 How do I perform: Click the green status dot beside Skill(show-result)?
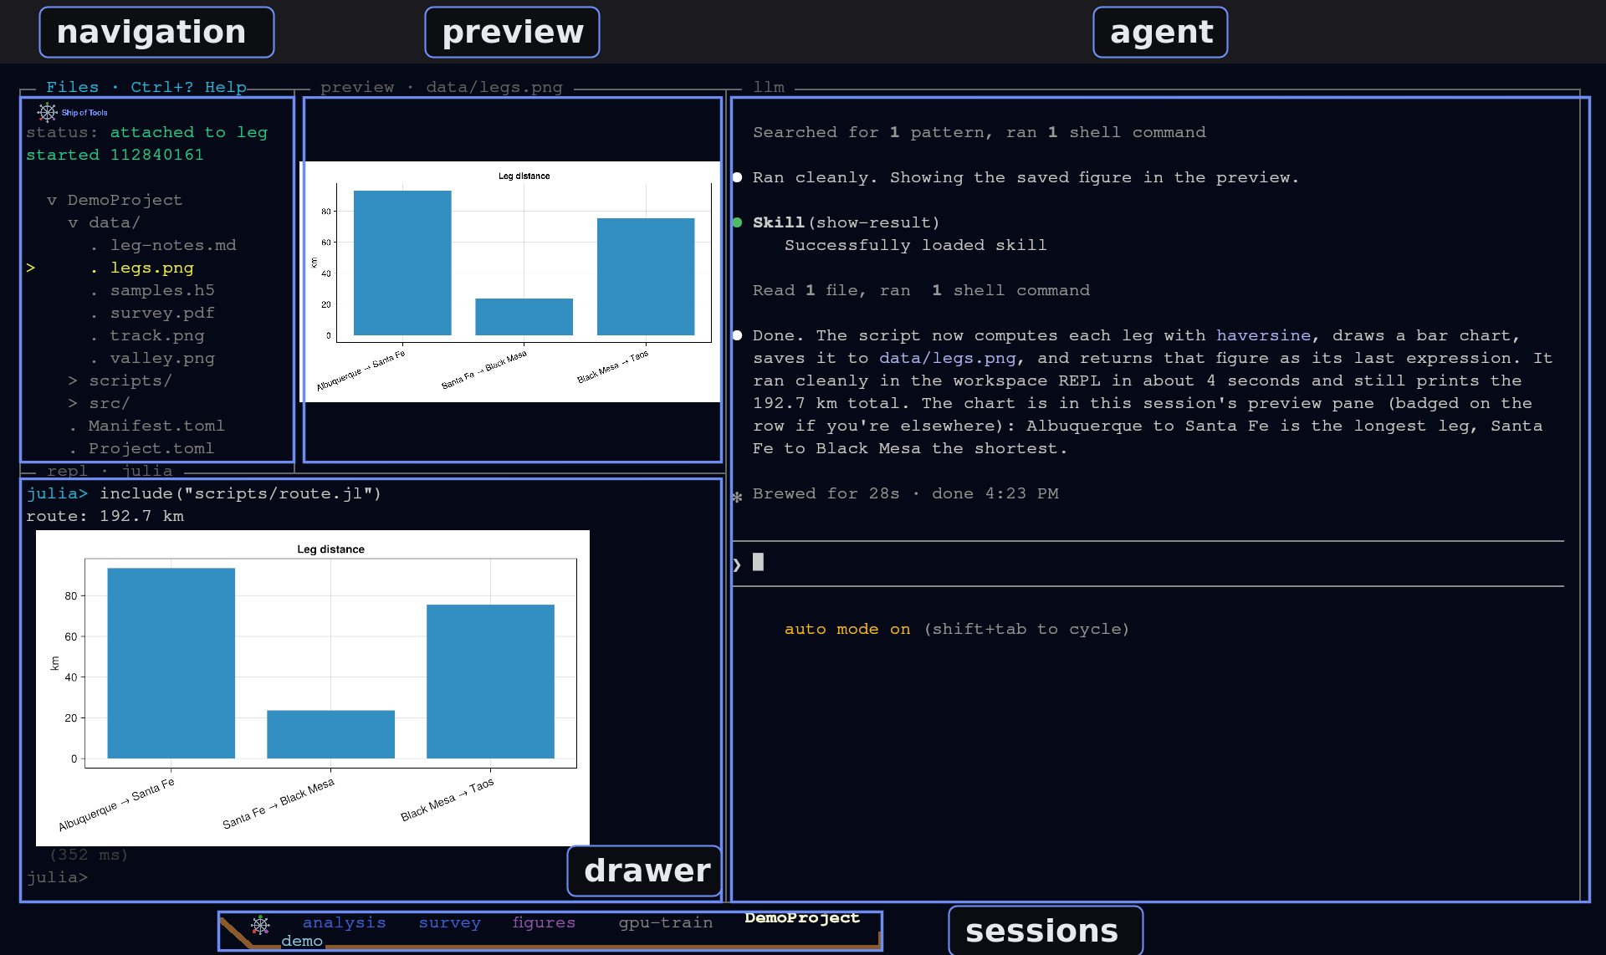(x=737, y=222)
